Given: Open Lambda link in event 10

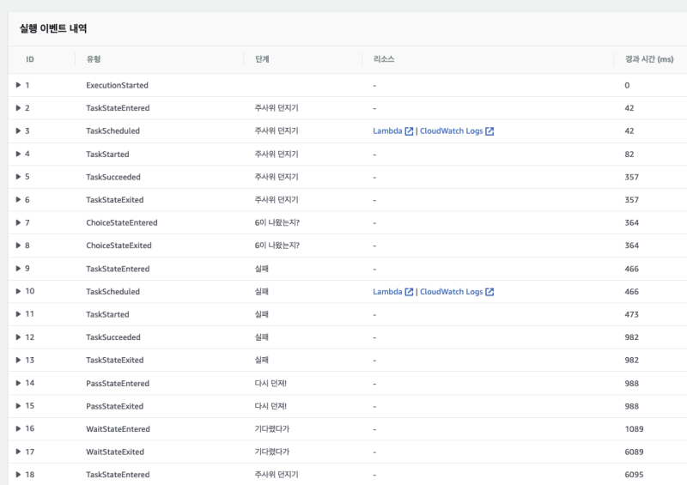Looking at the screenshot, I should click(x=387, y=292).
